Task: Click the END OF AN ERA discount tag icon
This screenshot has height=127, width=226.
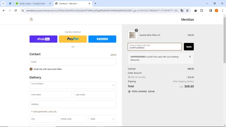Action: [129, 77]
